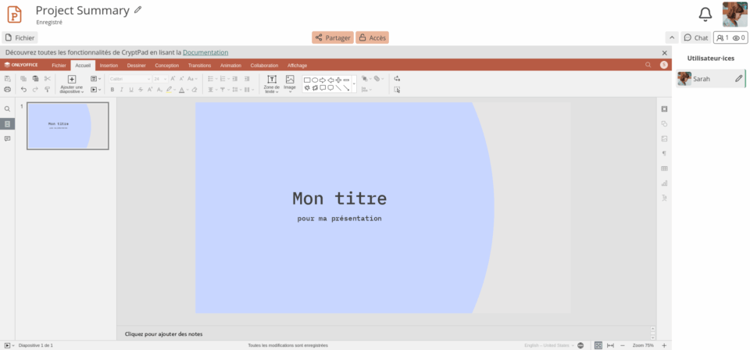This screenshot has height=350, width=750.
Task: Switch to the Insertion tab
Action: point(109,66)
